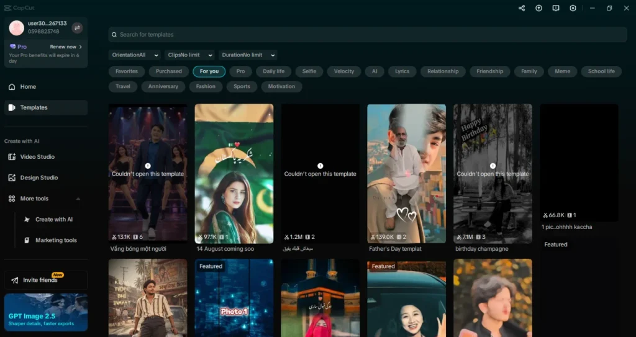
Task: Open the Father's Day templat thumbnail
Action: pyautogui.click(x=406, y=174)
